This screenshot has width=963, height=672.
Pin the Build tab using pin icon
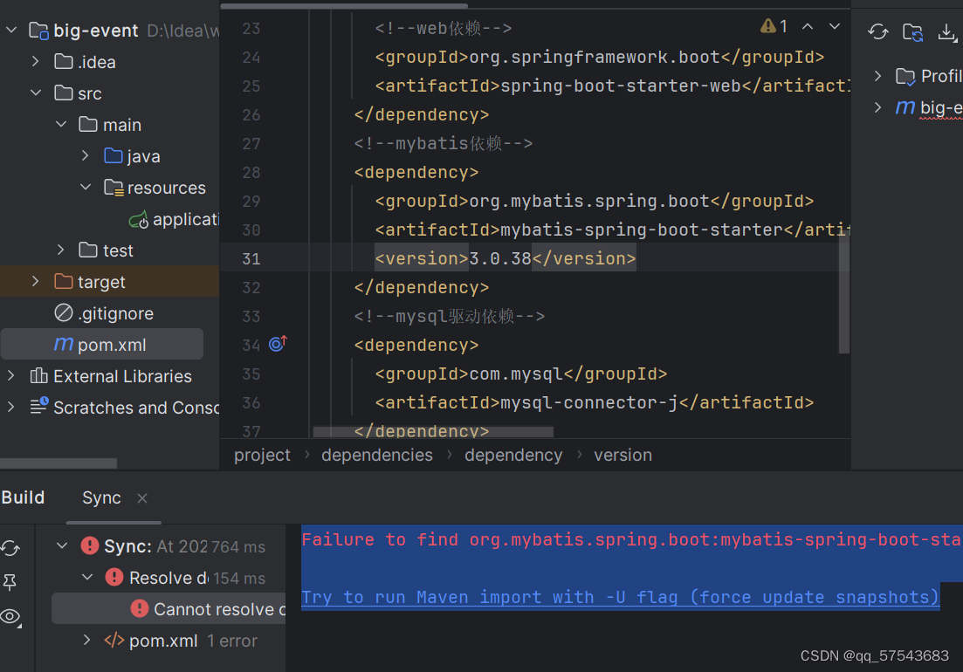(x=10, y=582)
